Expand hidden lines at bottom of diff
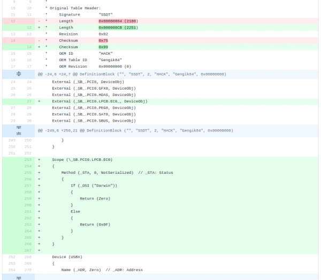The width and height of the screenshot is (321, 280). (x=19, y=277)
